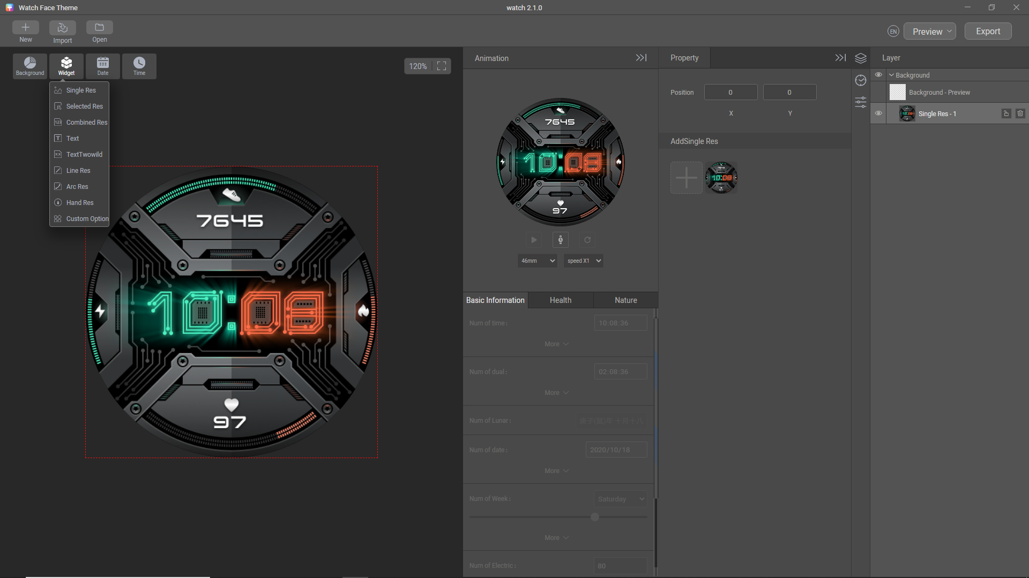The width and height of the screenshot is (1029, 578).
Task: Click the refresh preview icon
Action: [x=587, y=240]
